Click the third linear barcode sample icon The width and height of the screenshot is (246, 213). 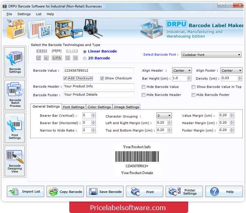[72, 51]
